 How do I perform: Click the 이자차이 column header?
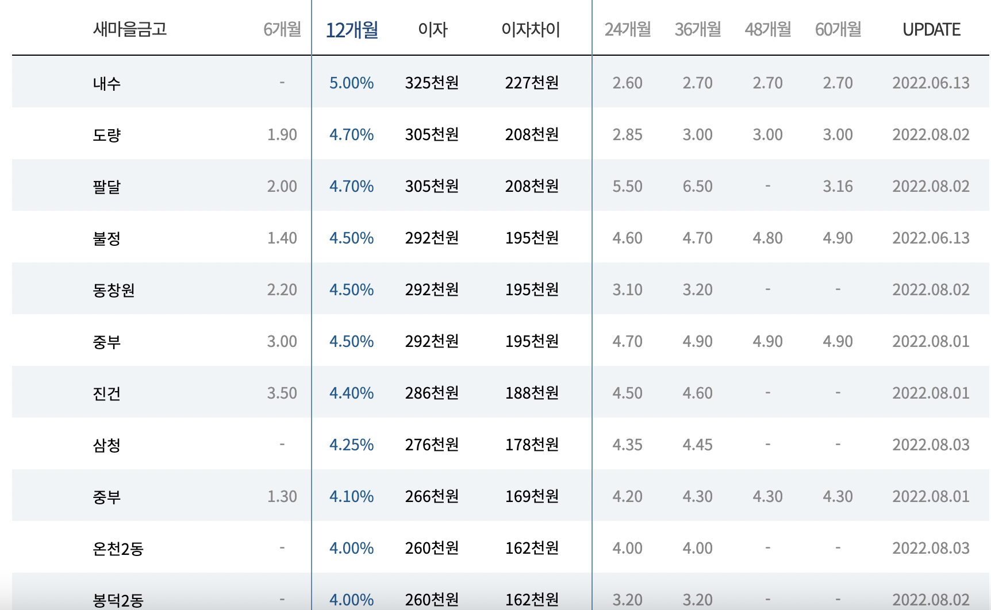coord(531,29)
